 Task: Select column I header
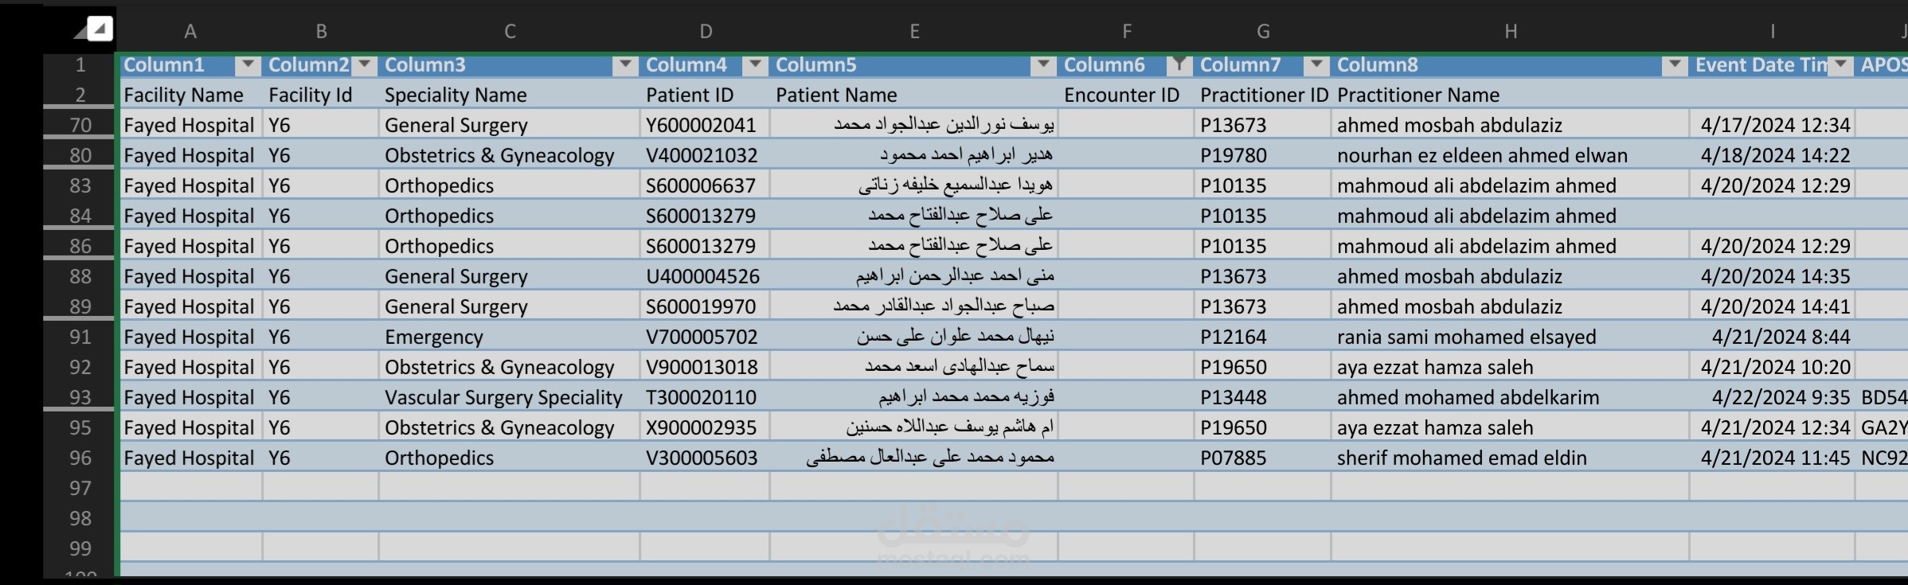point(1773,31)
